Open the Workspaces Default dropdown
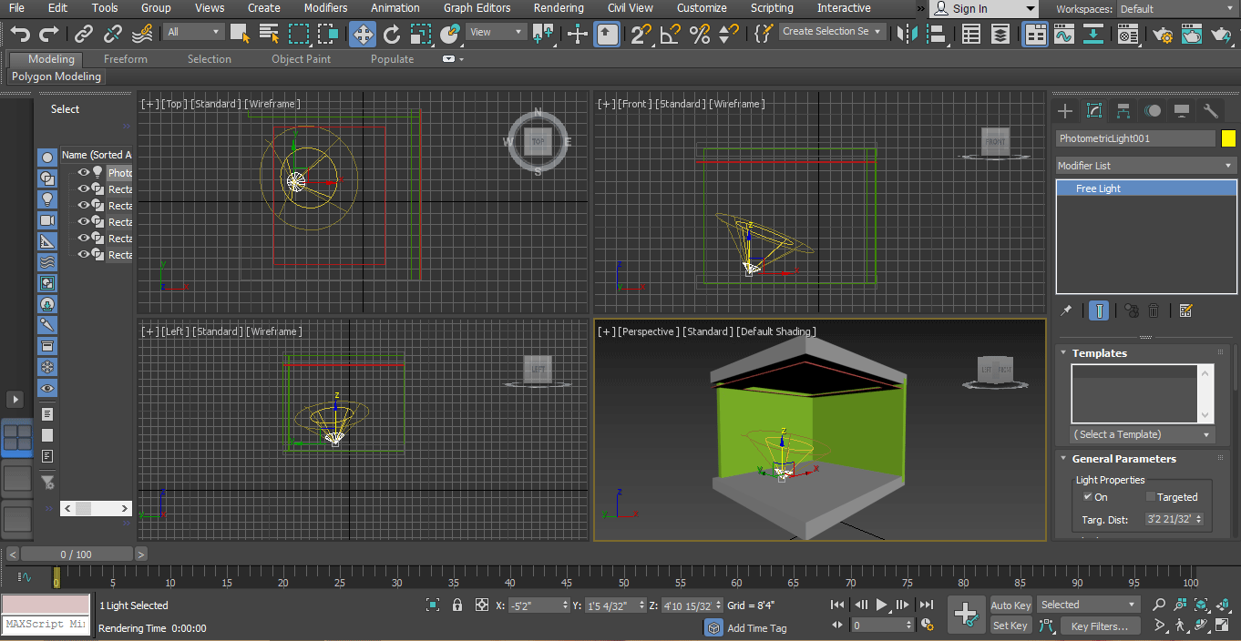This screenshot has height=641, width=1241. point(1175,9)
